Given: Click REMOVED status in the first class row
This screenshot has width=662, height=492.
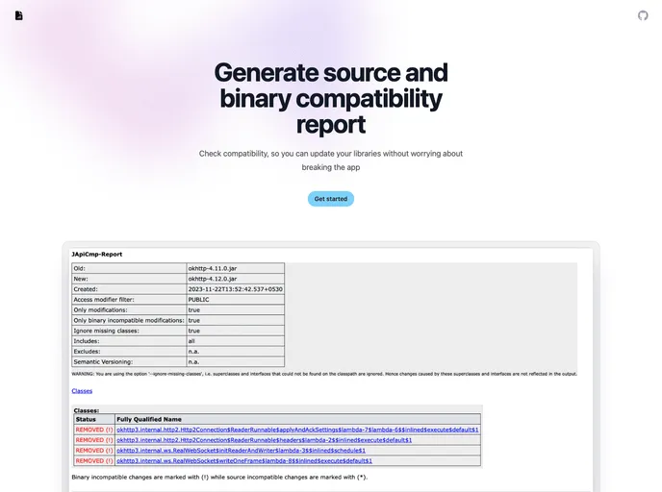Looking at the screenshot, I should tap(93, 430).
